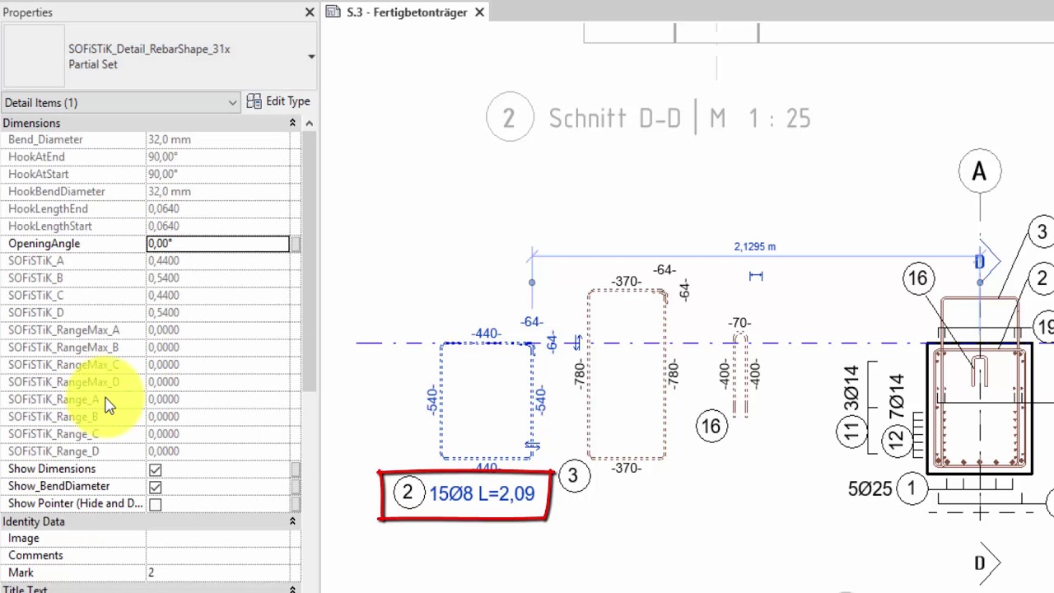Select the HookAtStart parameter label
1054x593 pixels.
pyautogui.click(x=39, y=174)
